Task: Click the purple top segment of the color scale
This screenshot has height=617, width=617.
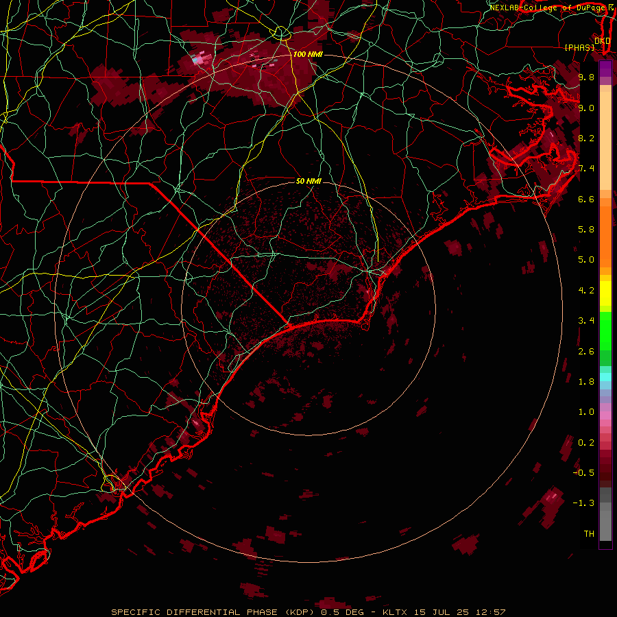Action: (x=605, y=69)
